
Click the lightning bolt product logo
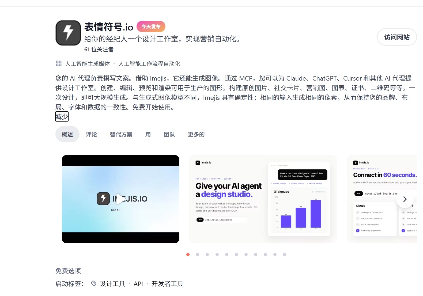[68, 33]
